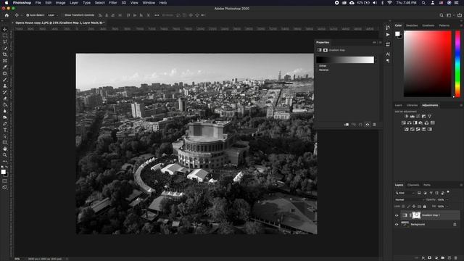Select the Lasso tool
The image size is (464, 261).
[x=5, y=42]
